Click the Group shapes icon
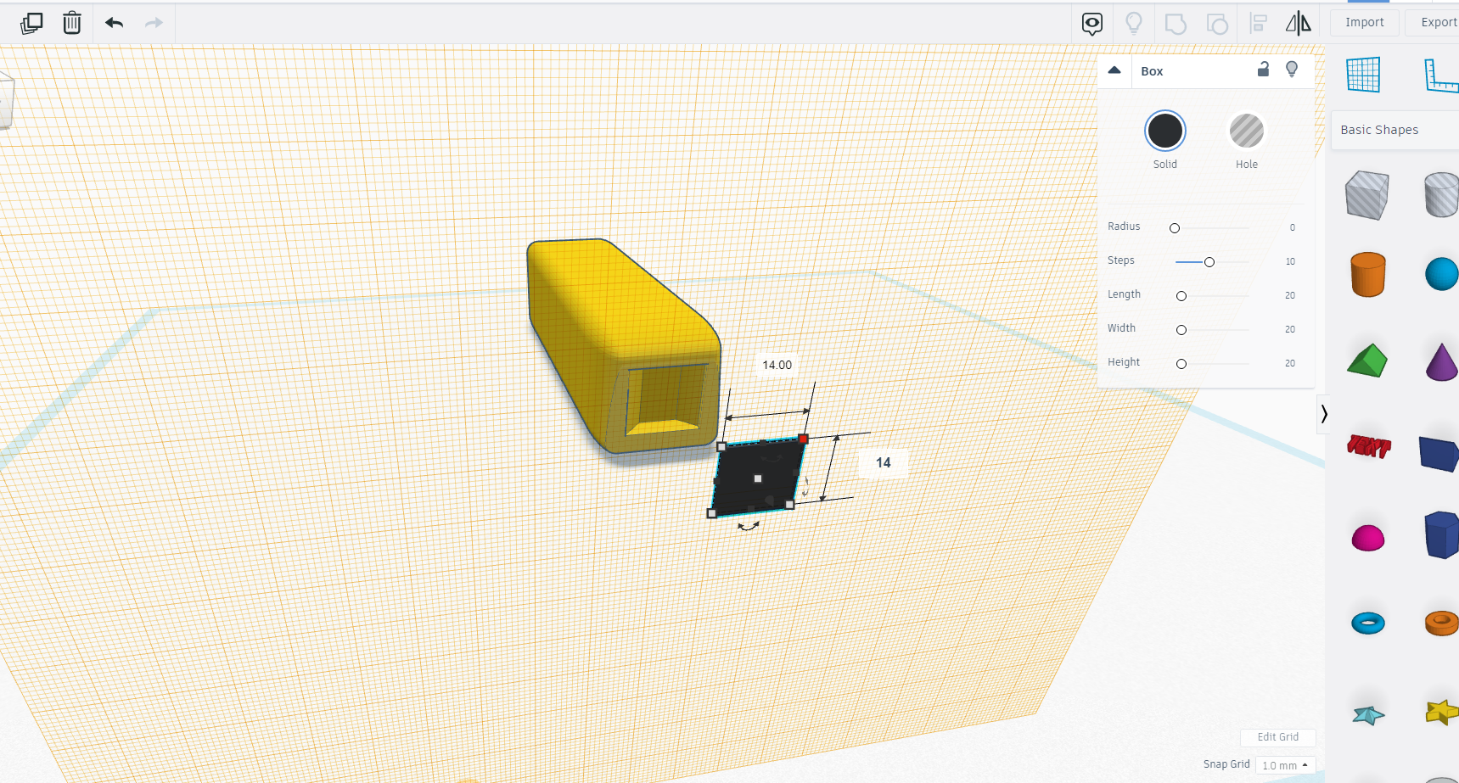Image resolution: width=1459 pixels, height=783 pixels. [x=1176, y=24]
